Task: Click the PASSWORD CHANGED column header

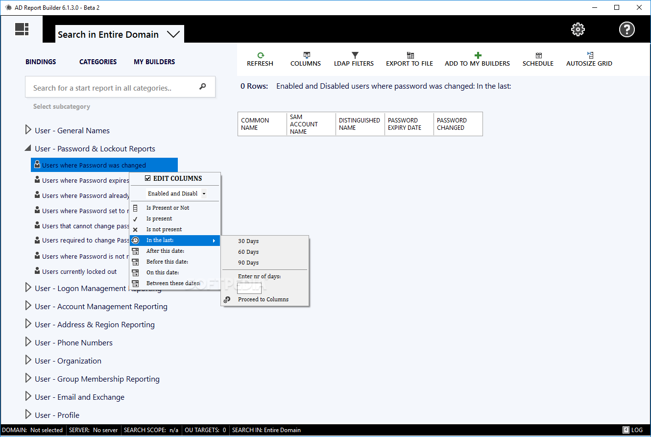Action: pyautogui.click(x=458, y=124)
